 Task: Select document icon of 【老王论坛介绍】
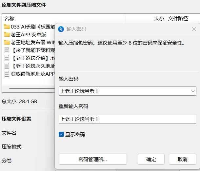coord(7,58)
